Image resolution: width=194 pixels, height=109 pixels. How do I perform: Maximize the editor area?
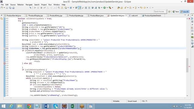click(x=188, y=15)
